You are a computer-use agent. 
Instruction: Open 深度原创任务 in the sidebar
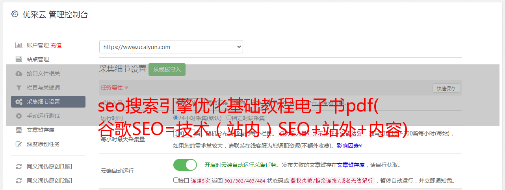click(x=43, y=144)
